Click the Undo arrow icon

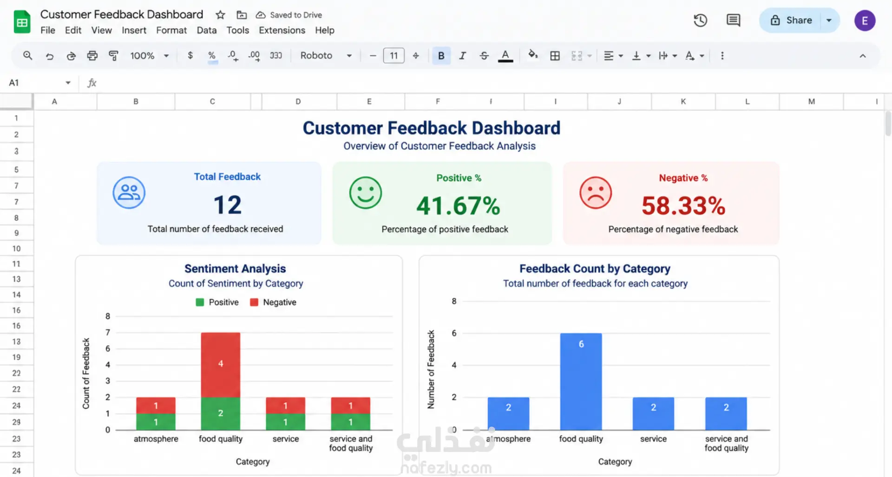[x=50, y=56]
